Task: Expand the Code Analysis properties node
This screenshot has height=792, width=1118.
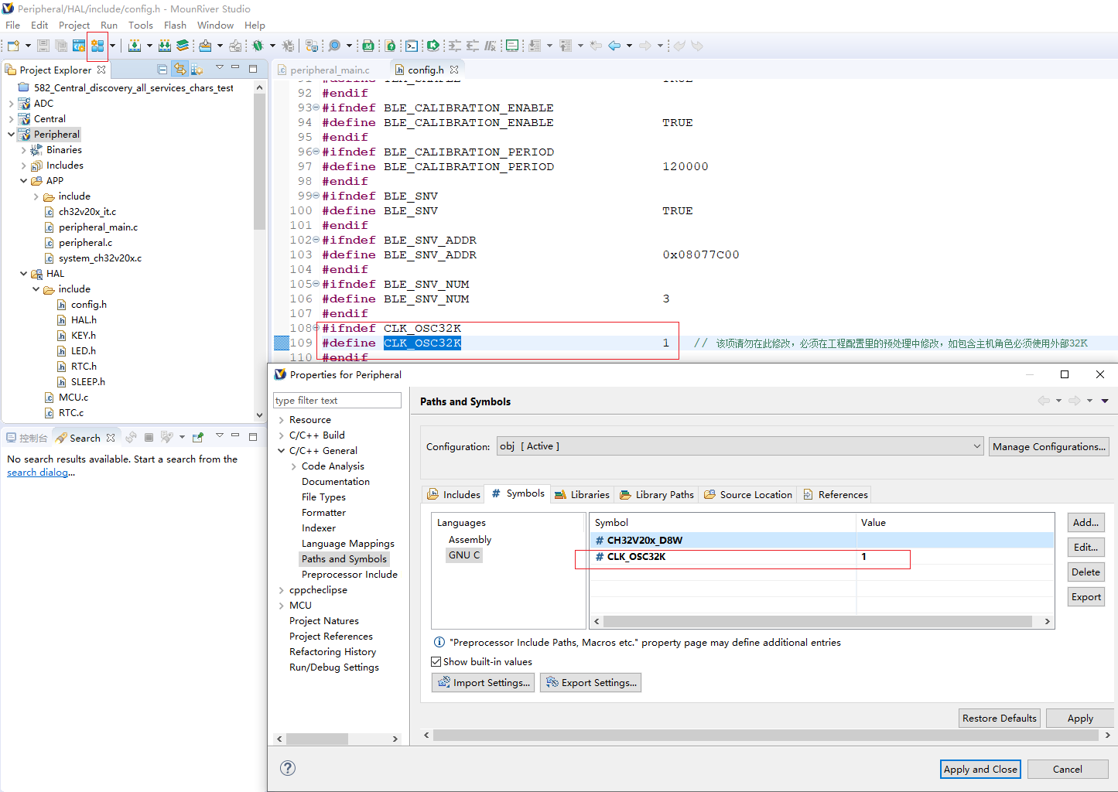Action: tap(294, 466)
